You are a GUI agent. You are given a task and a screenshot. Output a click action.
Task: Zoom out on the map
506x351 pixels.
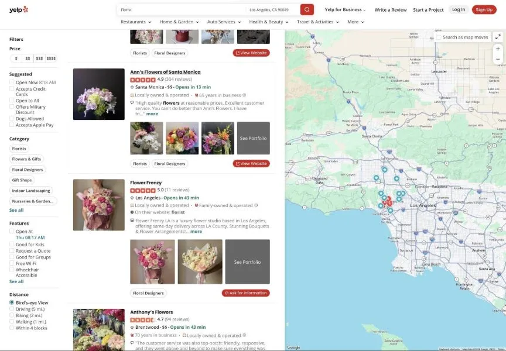(x=498, y=59)
